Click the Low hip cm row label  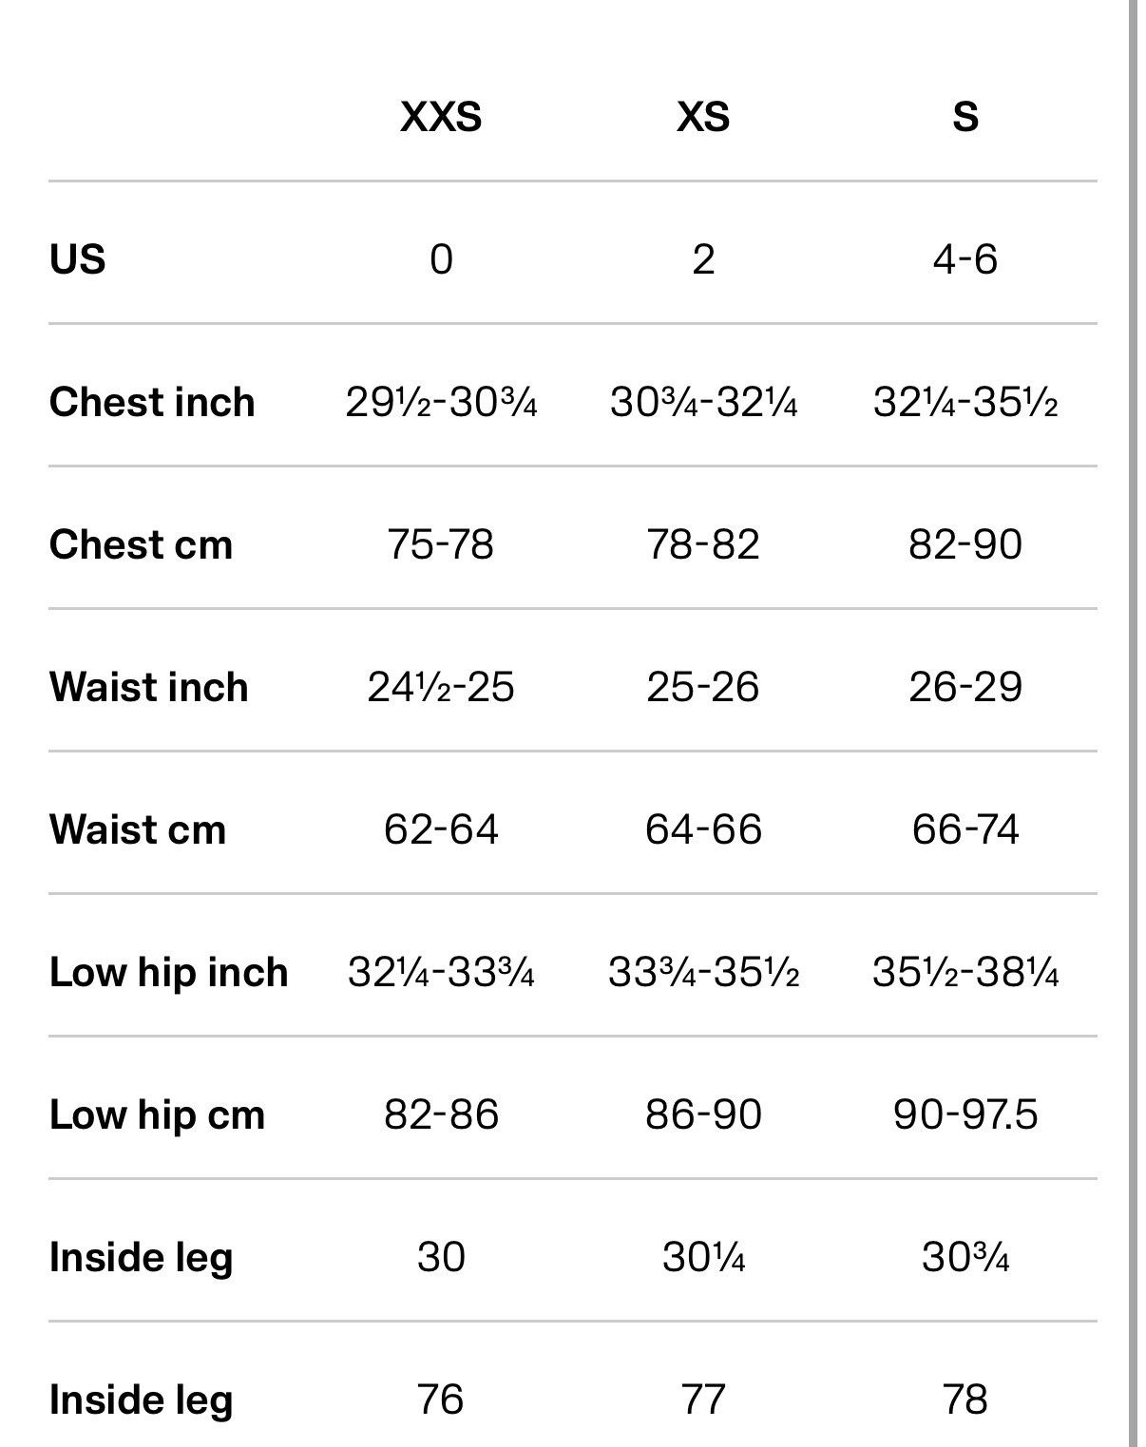(157, 1114)
